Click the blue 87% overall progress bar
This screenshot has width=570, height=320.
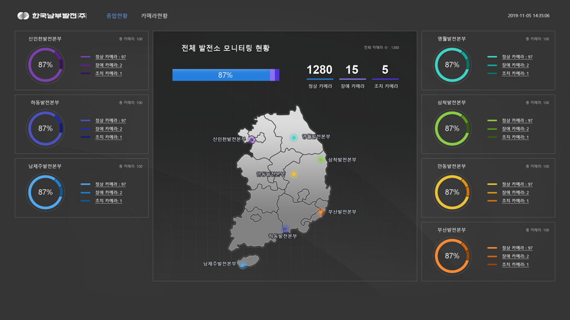tap(225, 75)
